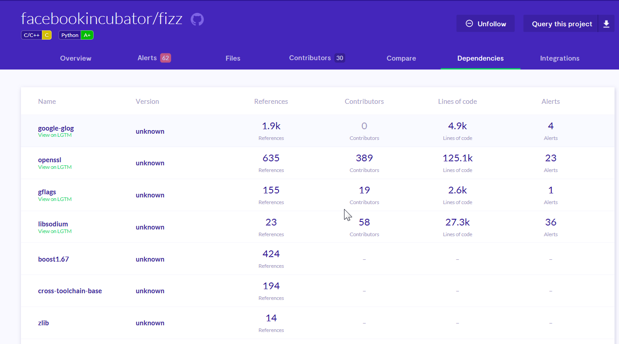Click 23 alerts for openssl
Viewport: 619px width, 344px height.
point(551,158)
